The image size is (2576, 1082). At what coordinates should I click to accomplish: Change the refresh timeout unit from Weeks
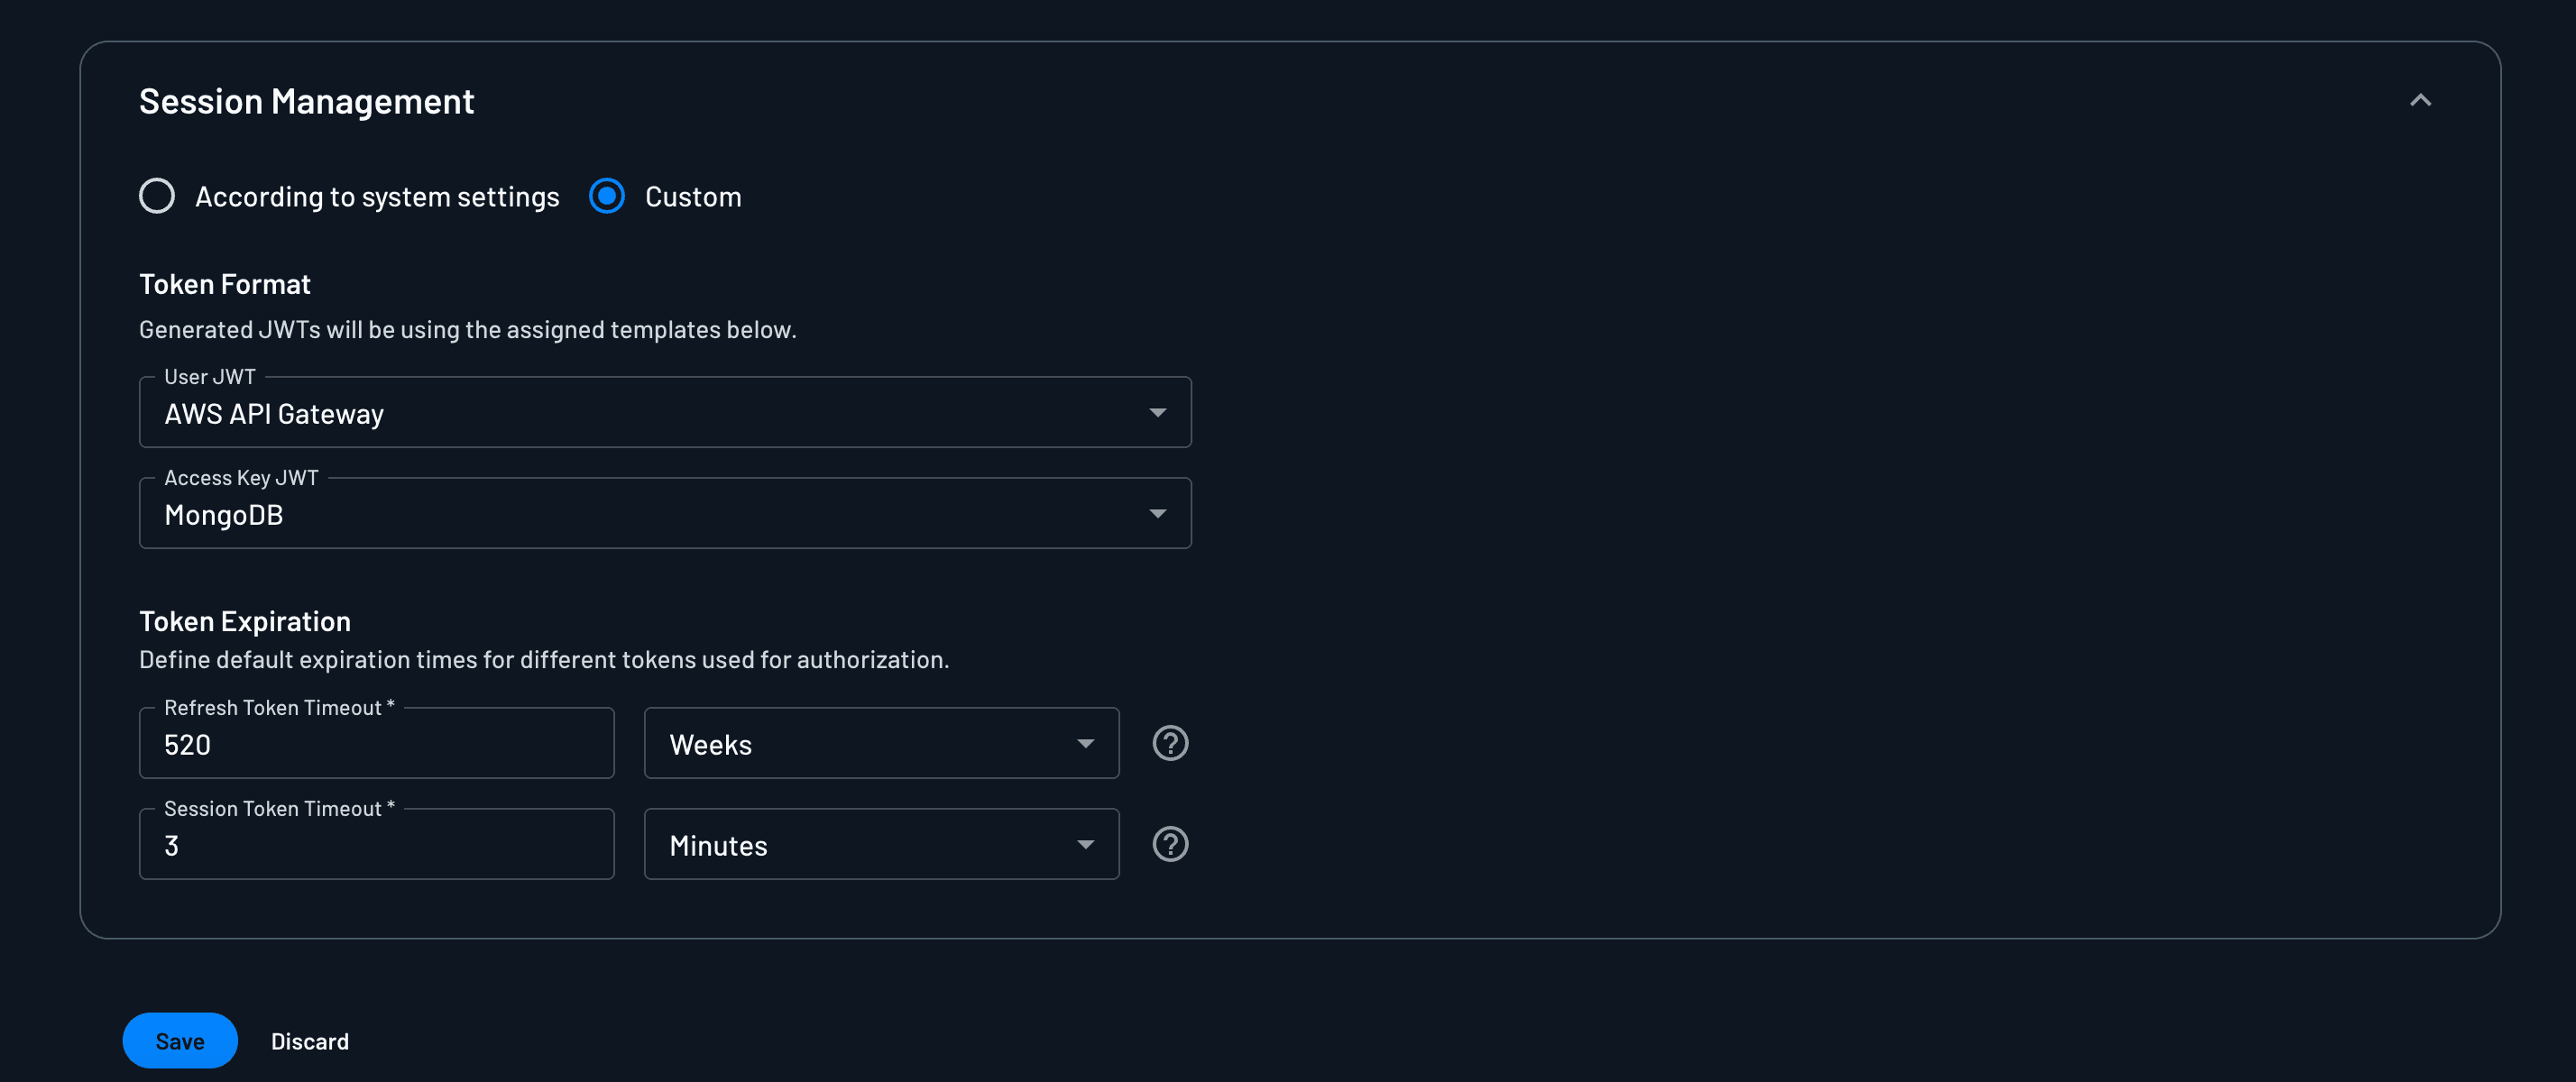[880, 743]
